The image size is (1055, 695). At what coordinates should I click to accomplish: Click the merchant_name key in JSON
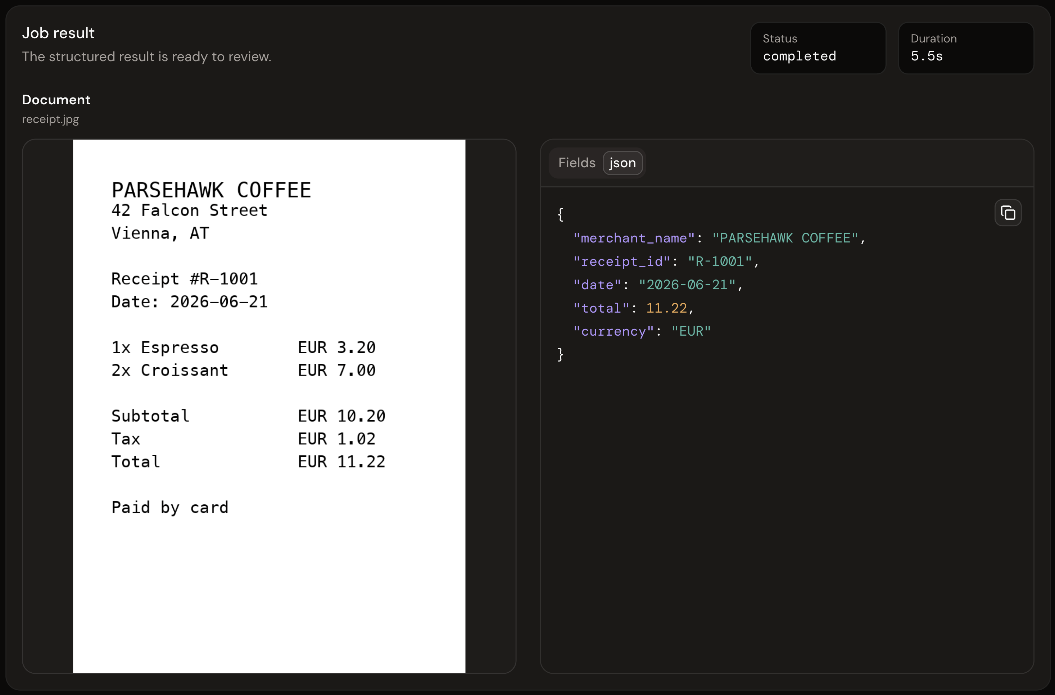[634, 238]
